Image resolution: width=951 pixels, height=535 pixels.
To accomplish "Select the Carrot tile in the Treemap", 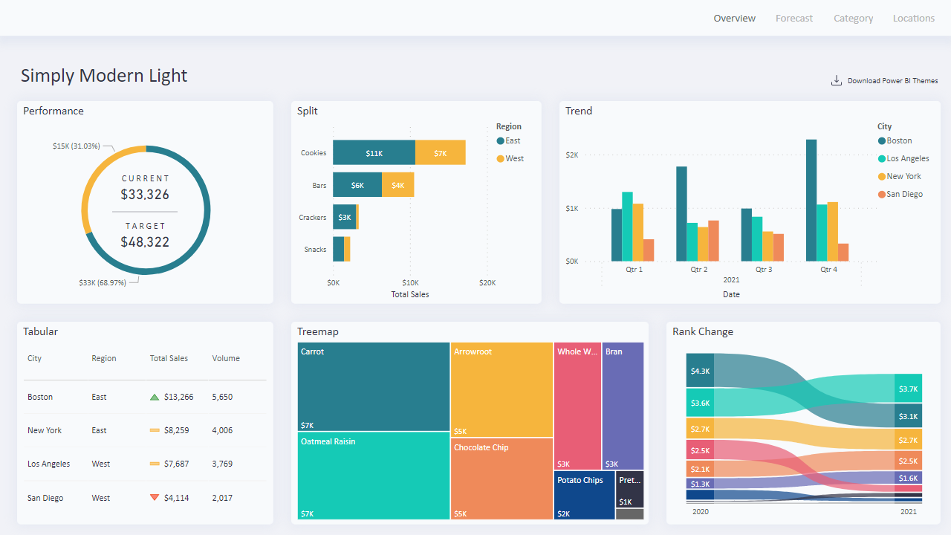I will (x=373, y=386).
